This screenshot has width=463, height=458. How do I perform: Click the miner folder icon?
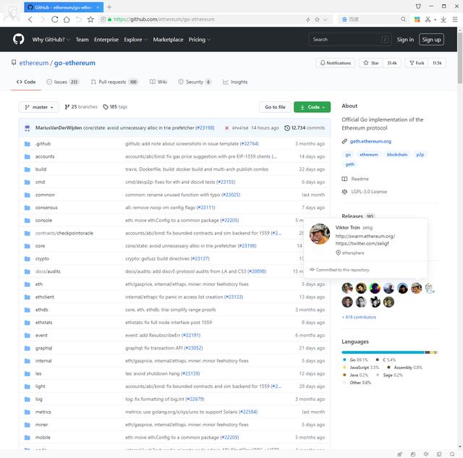tap(27, 425)
